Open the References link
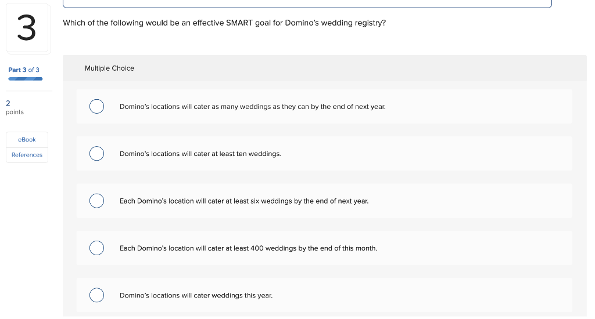Viewport: 595px width, 319px height. point(27,155)
